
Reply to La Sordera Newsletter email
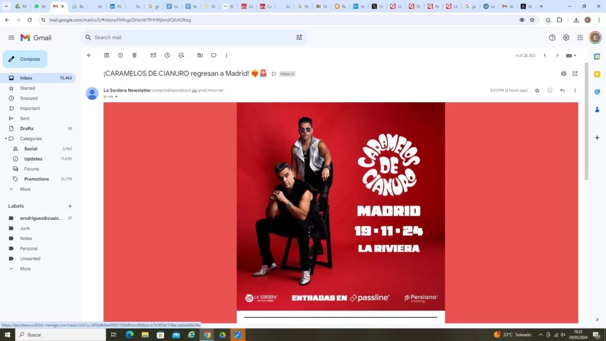(x=562, y=91)
